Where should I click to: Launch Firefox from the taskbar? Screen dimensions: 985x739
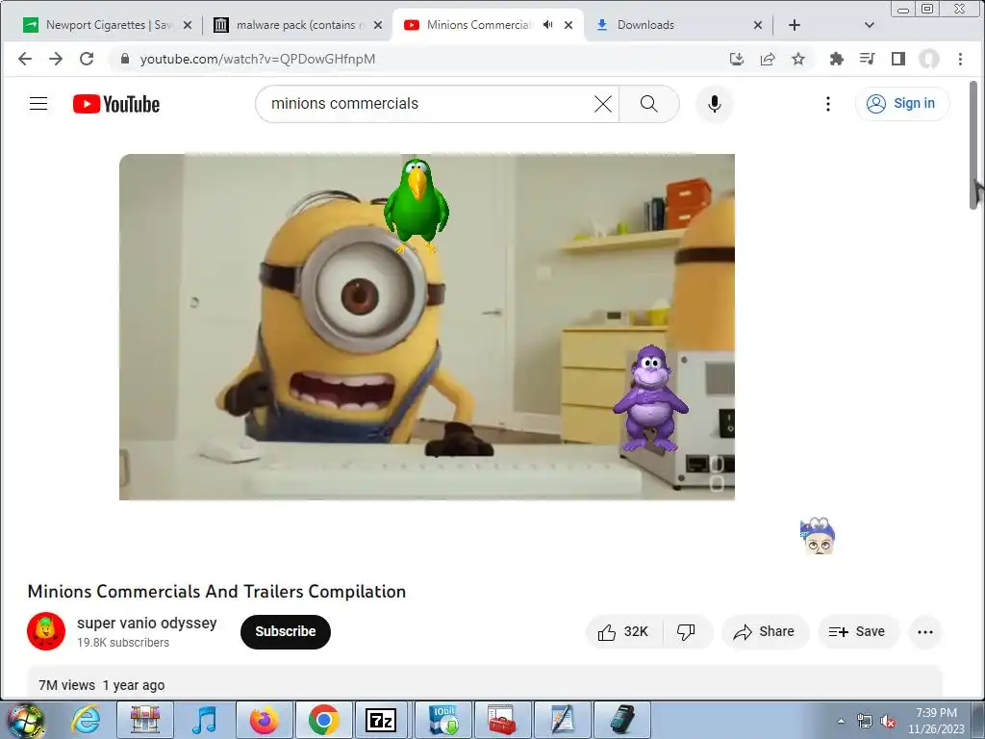click(264, 720)
